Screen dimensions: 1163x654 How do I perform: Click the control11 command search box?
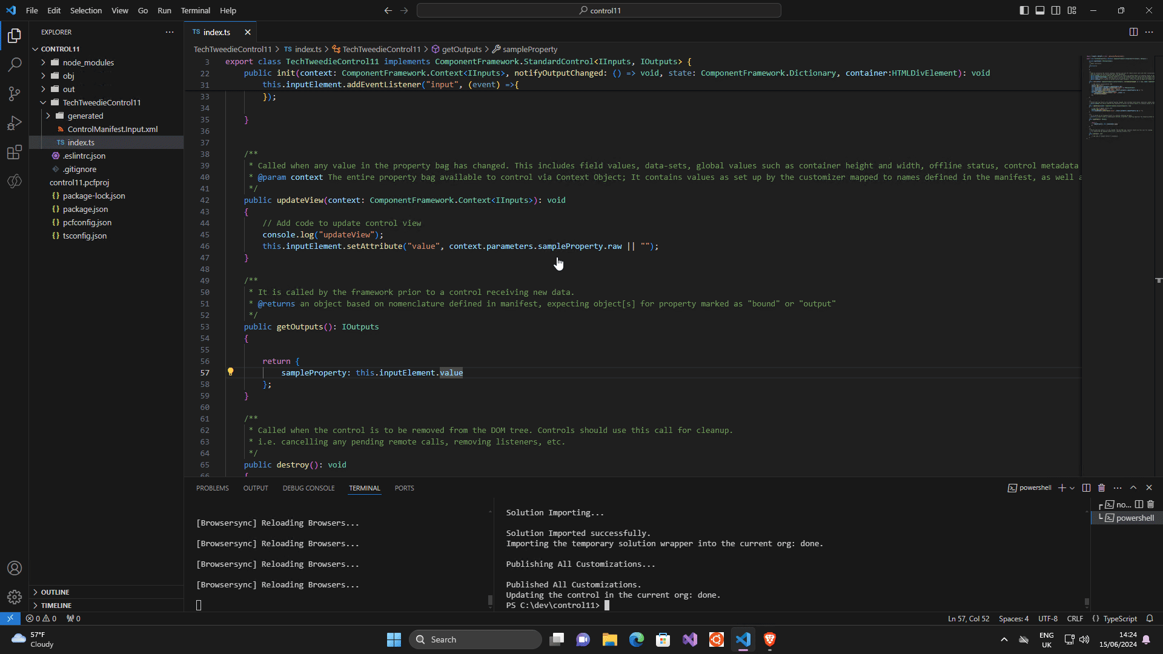[598, 10]
